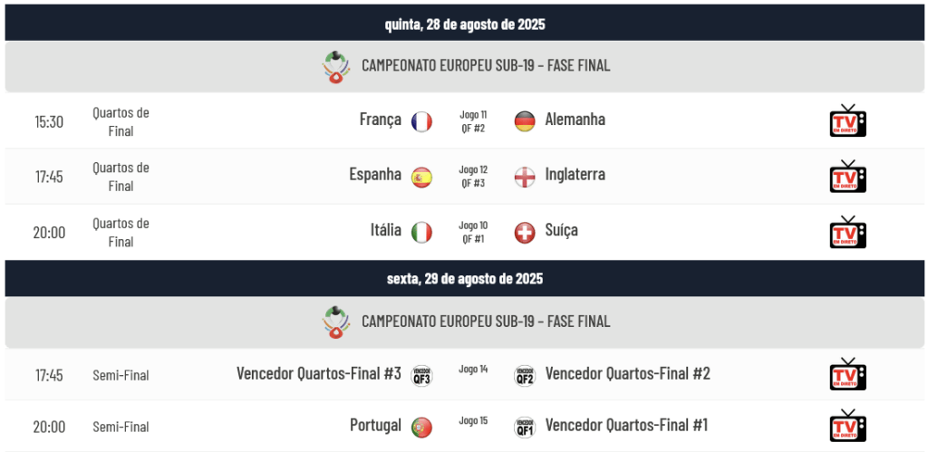Click the Italy flag icon
The image size is (928, 452).
[422, 232]
